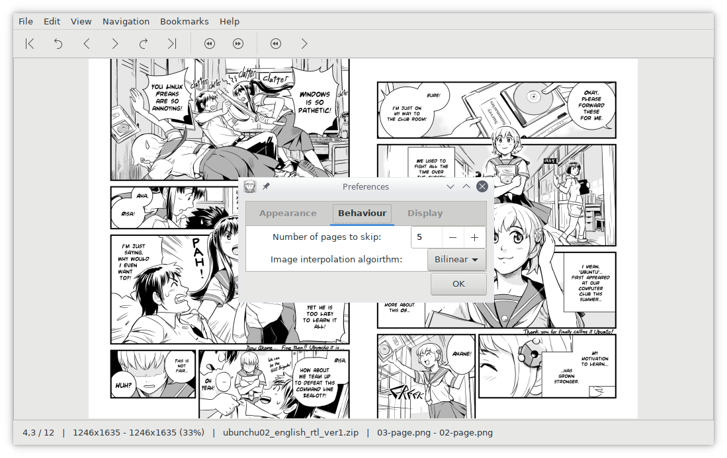Image resolution: width=727 pixels, height=458 pixels.
Task: Jump to last page toolbar icon
Action: [x=172, y=44]
